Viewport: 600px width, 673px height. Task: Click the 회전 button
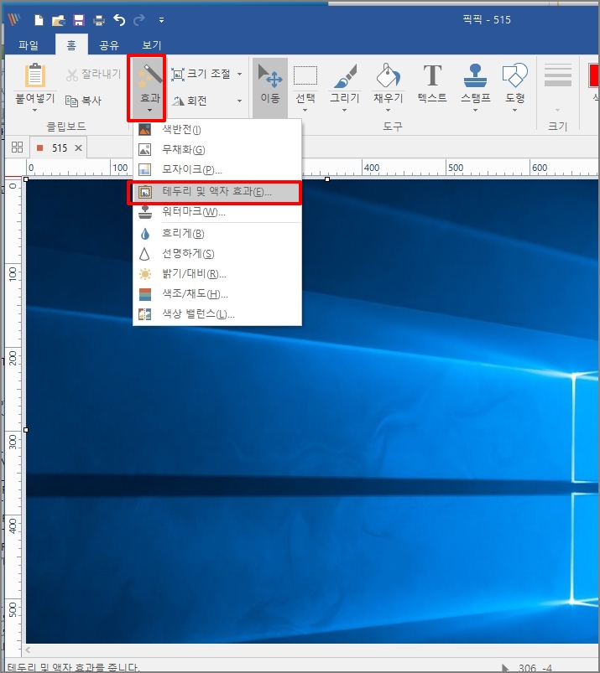(x=190, y=101)
